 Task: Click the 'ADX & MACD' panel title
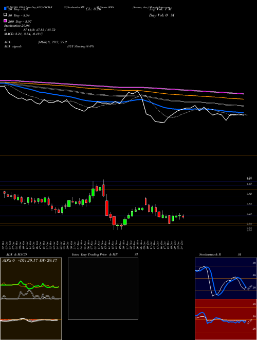(16, 254)
